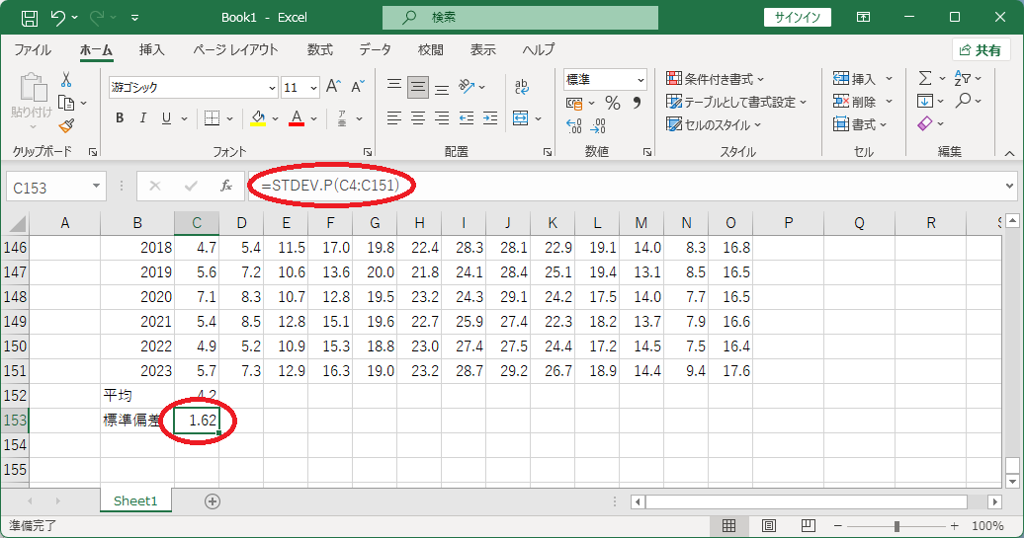Click the 共有 share button
This screenshot has width=1024, height=538.
(981, 50)
